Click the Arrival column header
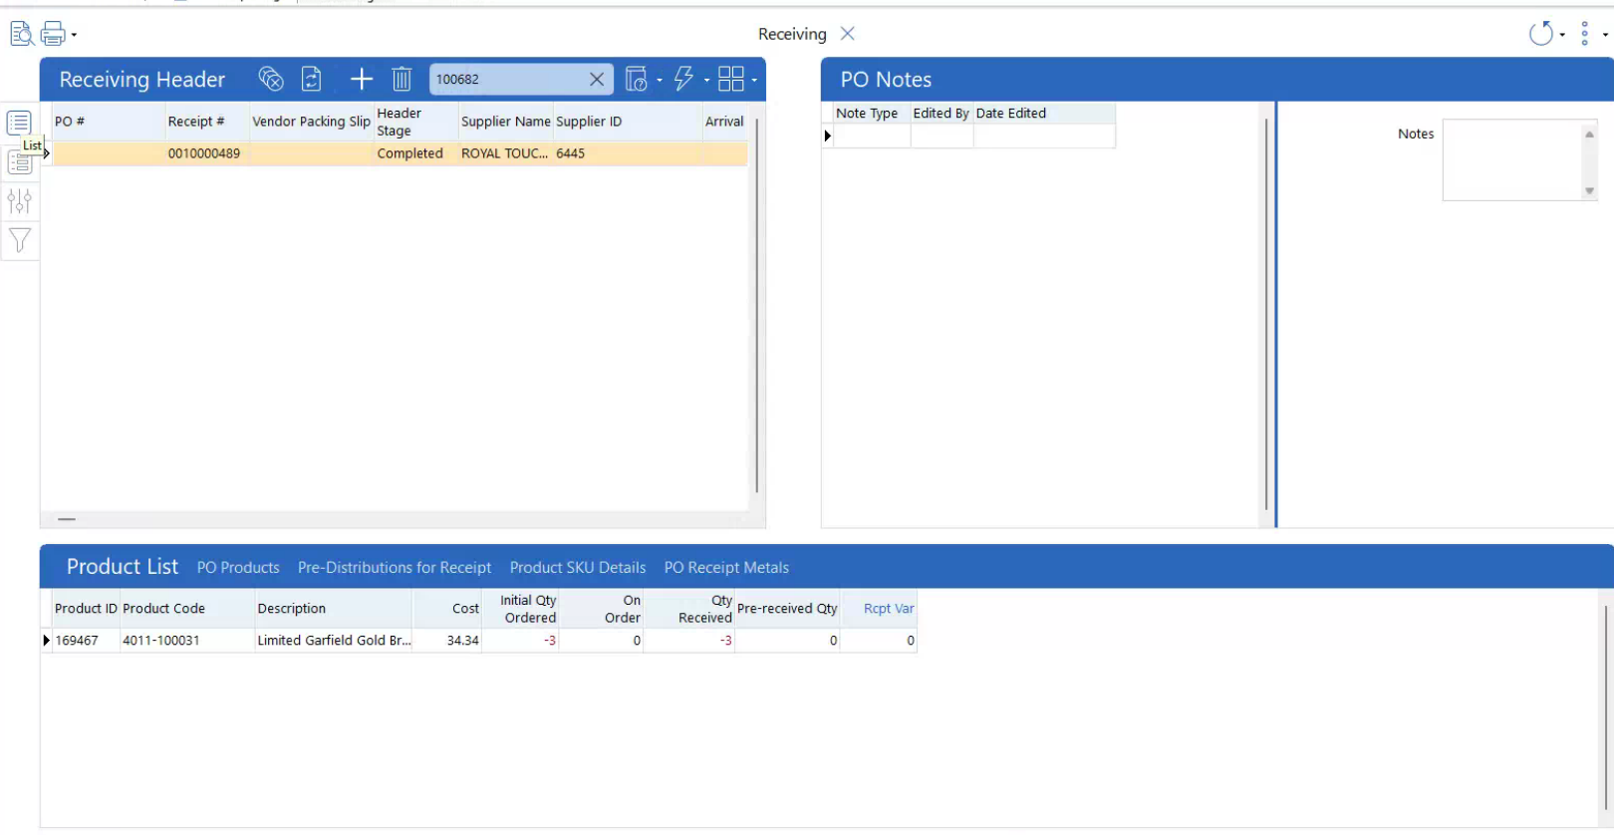This screenshot has height=835, width=1614. coord(725,122)
